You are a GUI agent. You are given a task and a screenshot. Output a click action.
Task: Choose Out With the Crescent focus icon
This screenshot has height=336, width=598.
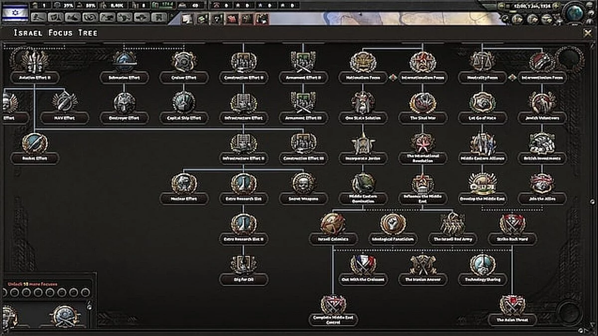363,264
